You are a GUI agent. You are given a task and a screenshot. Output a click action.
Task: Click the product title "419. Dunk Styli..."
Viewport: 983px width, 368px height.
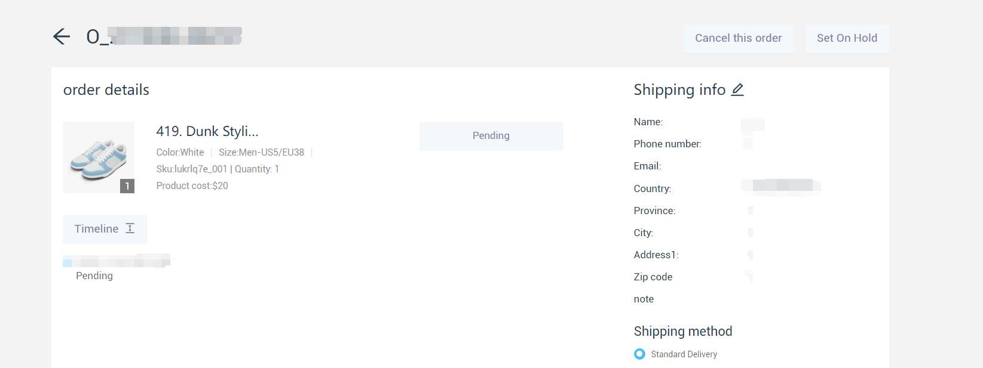click(207, 131)
